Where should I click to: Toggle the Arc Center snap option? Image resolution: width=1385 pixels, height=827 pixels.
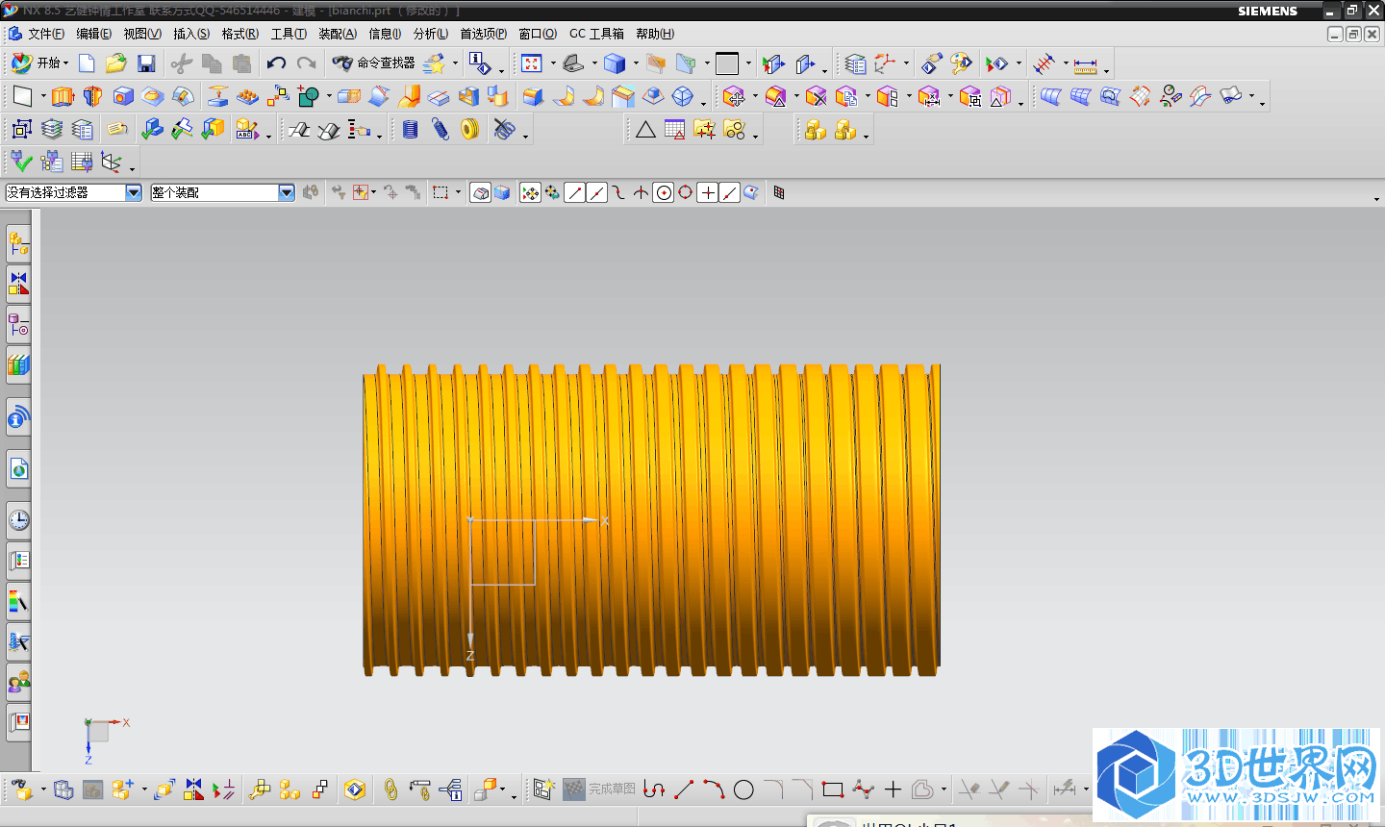point(664,192)
